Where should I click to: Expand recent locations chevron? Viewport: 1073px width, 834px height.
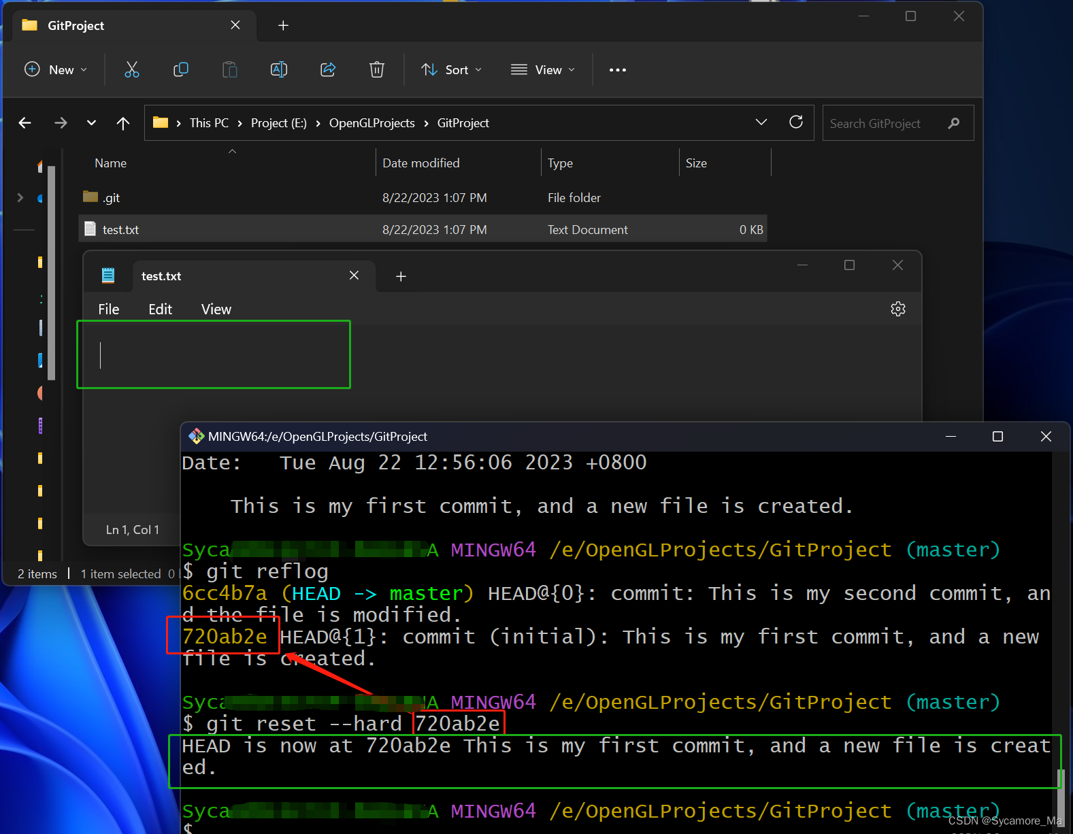[x=91, y=123]
